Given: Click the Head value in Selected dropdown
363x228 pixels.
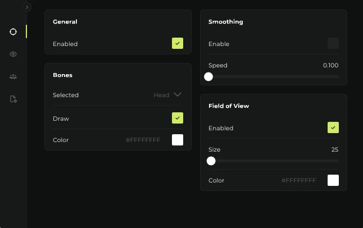Looking at the screenshot, I should (161, 95).
